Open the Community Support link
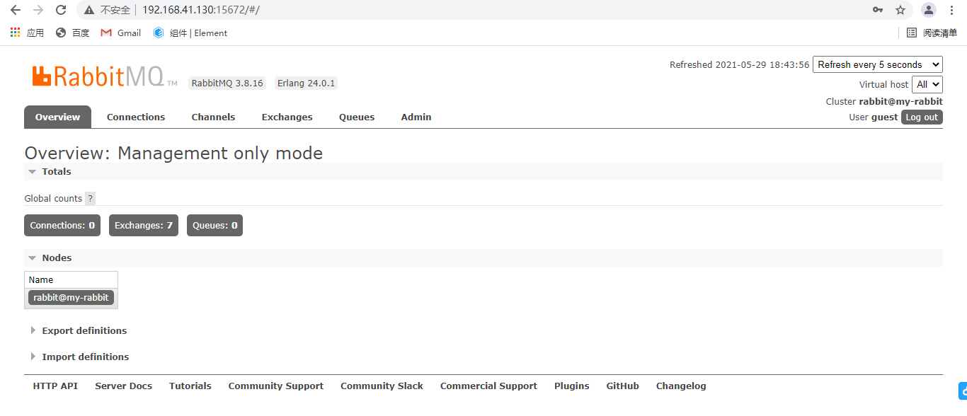 point(275,386)
